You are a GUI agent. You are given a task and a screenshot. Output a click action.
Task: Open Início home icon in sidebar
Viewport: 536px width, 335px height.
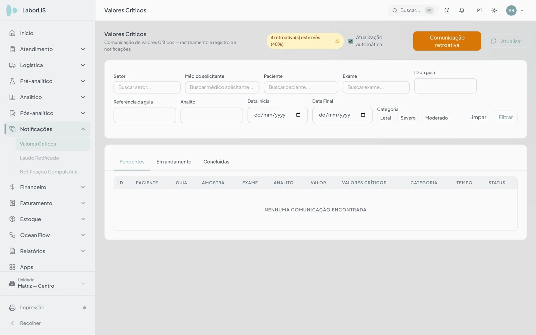(x=12, y=33)
